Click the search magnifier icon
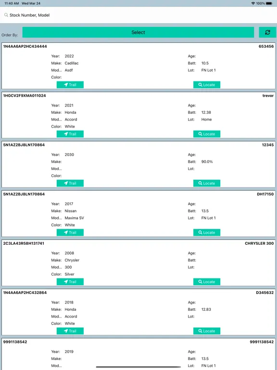Image resolution: width=277 pixels, height=370 pixels. coord(6,15)
